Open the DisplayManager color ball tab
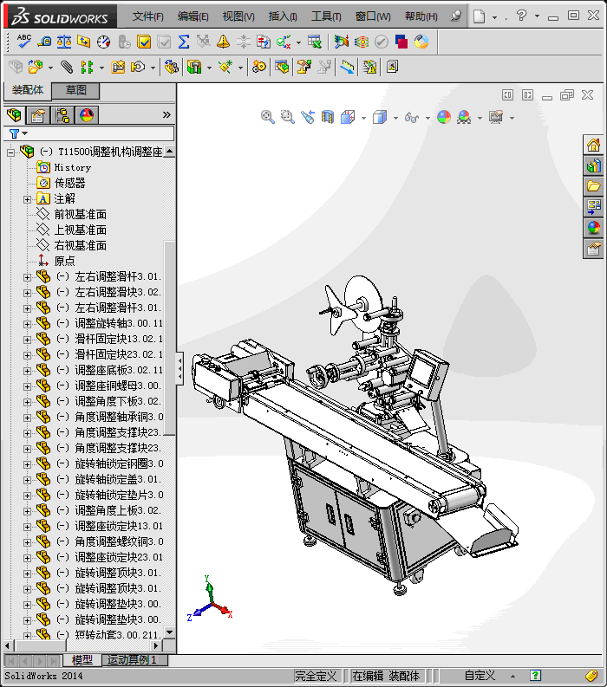This screenshot has width=607, height=687. point(87,115)
